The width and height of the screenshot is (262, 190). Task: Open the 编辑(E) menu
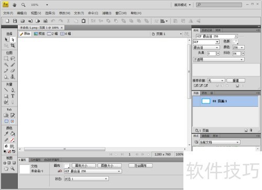coord(22,13)
